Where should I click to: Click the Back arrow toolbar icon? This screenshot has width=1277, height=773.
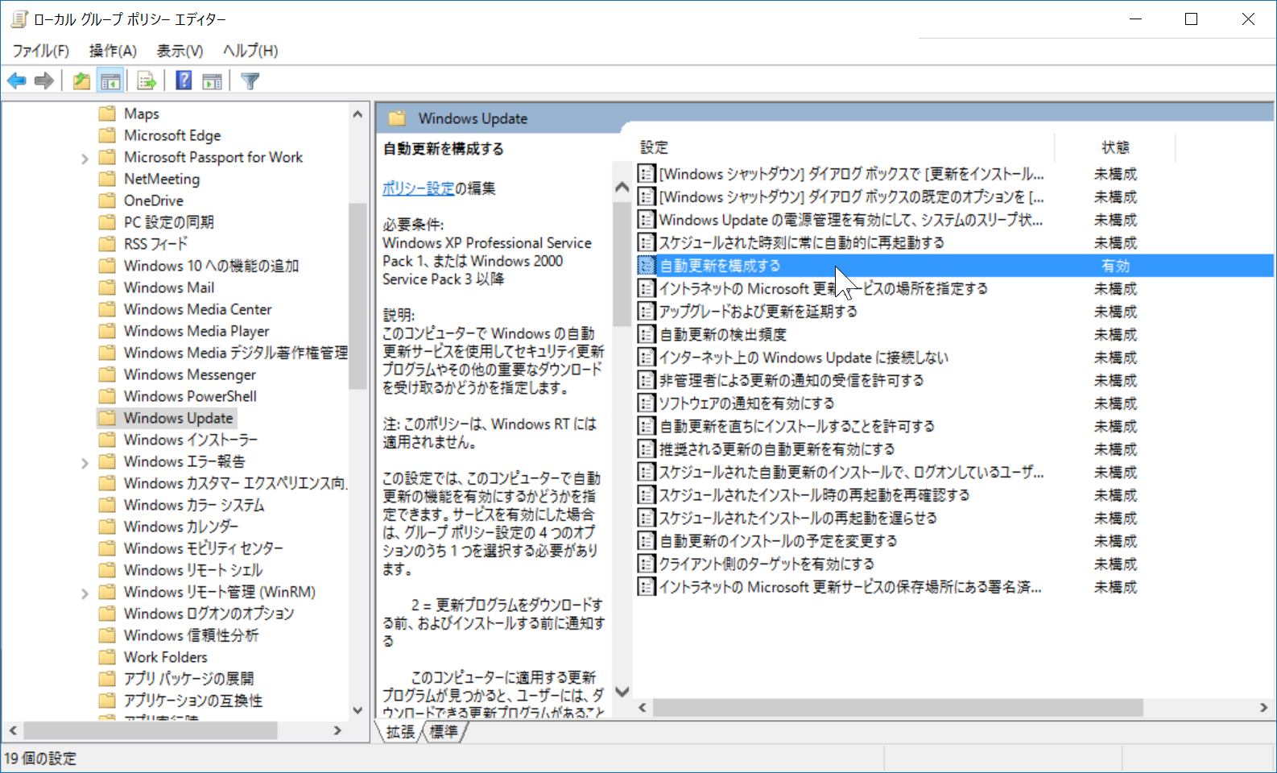click(x=17, y=81)
